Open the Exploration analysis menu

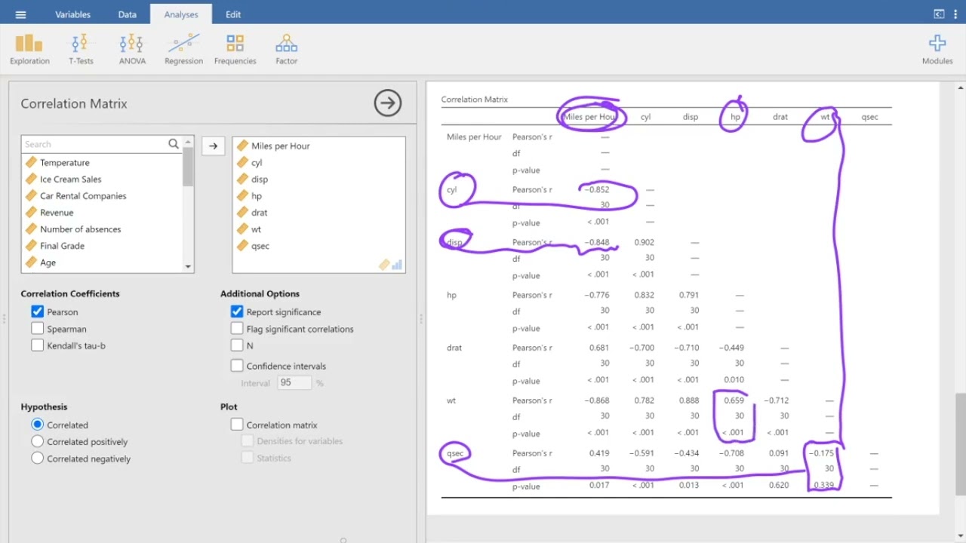29,49
